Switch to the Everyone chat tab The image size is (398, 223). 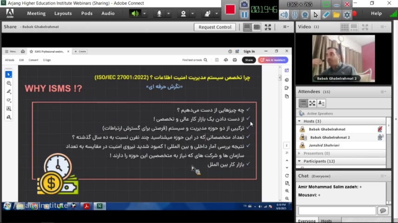coord(306,221)
